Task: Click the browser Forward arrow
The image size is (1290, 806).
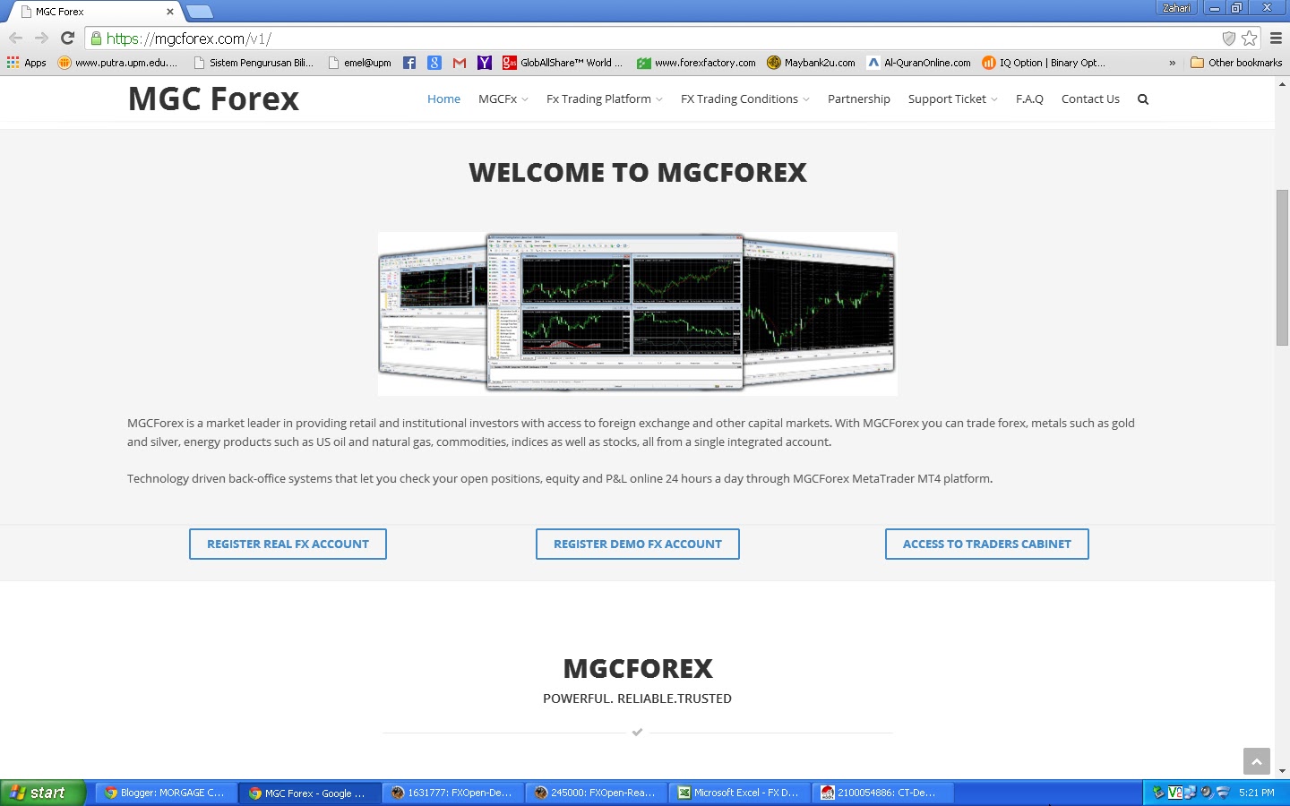Action: [x=41, y=38]
